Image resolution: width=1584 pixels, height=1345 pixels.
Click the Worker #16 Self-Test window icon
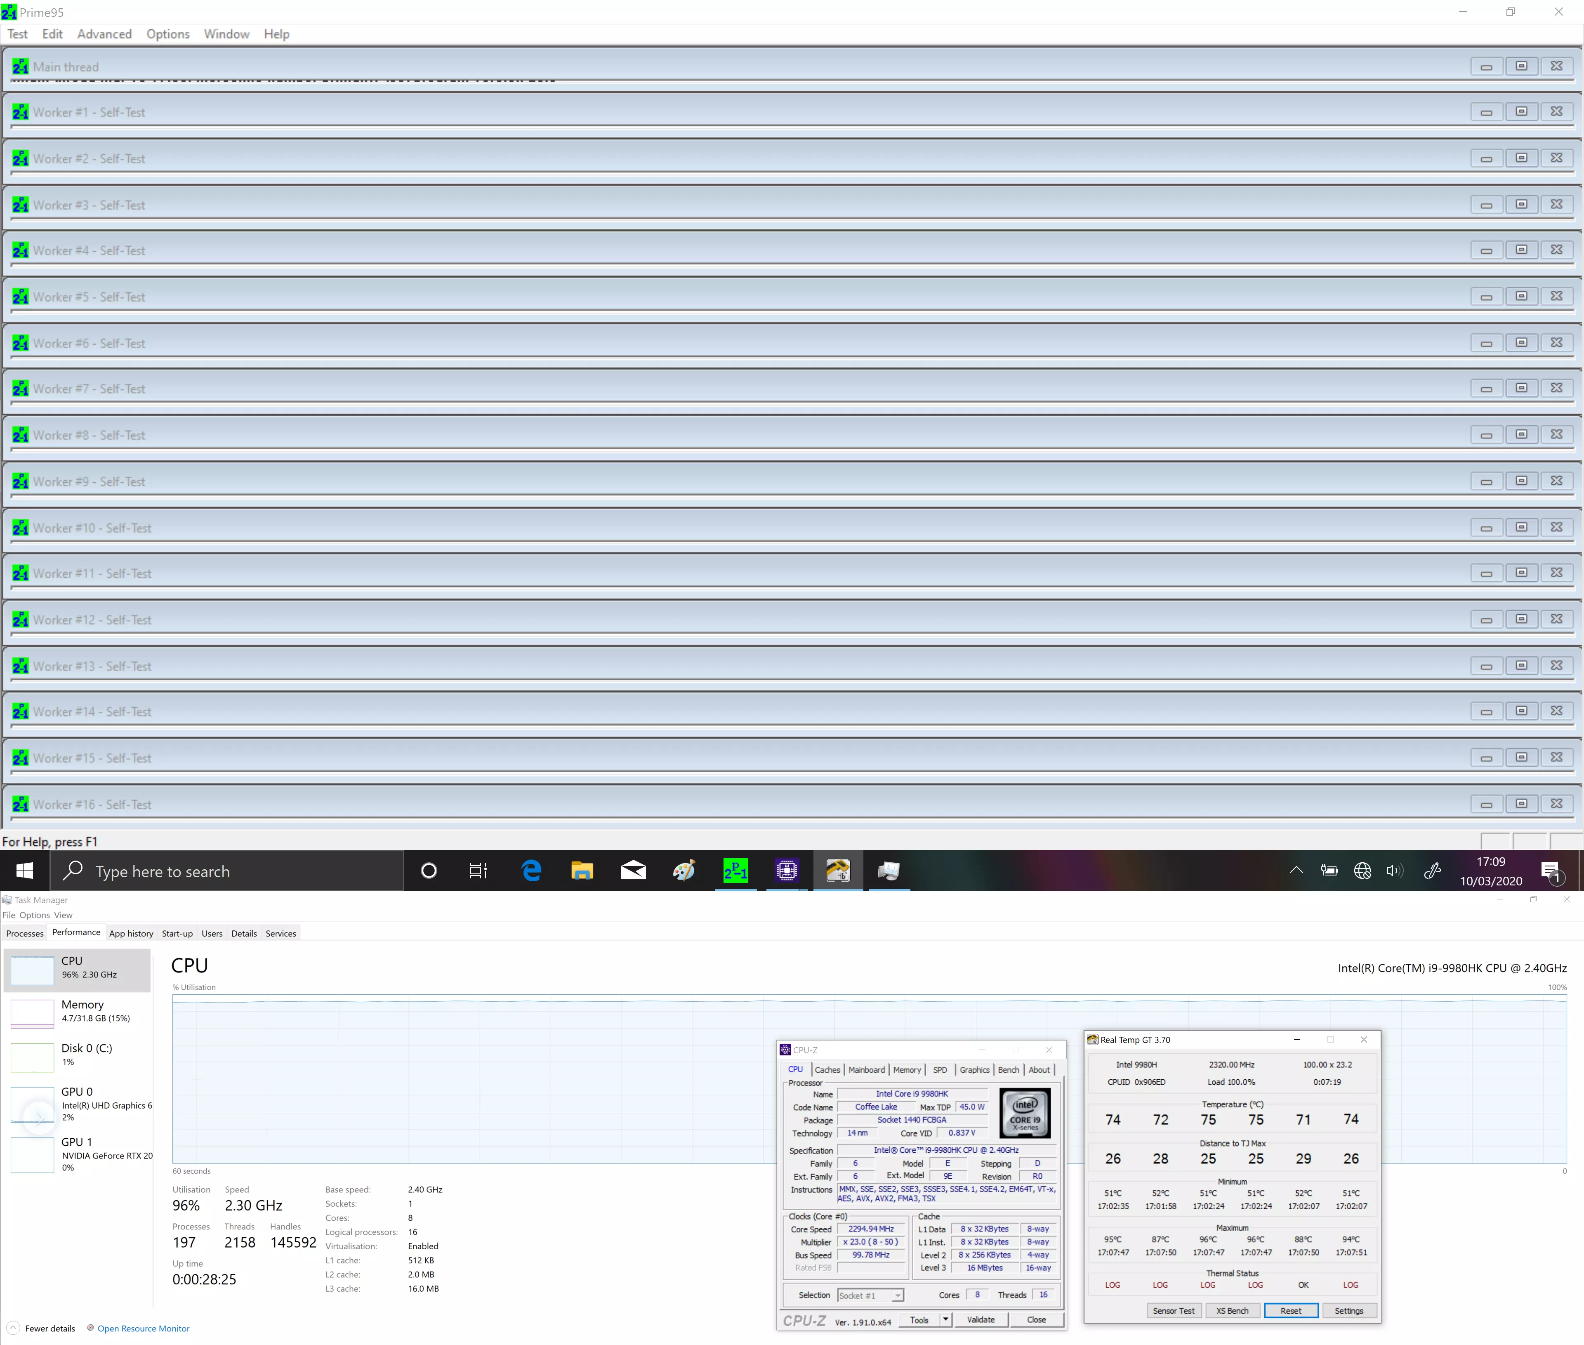[x=21, y=804]
